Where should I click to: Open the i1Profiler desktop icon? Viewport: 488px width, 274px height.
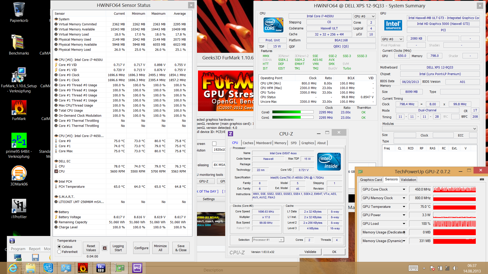(x=19, y=206)
